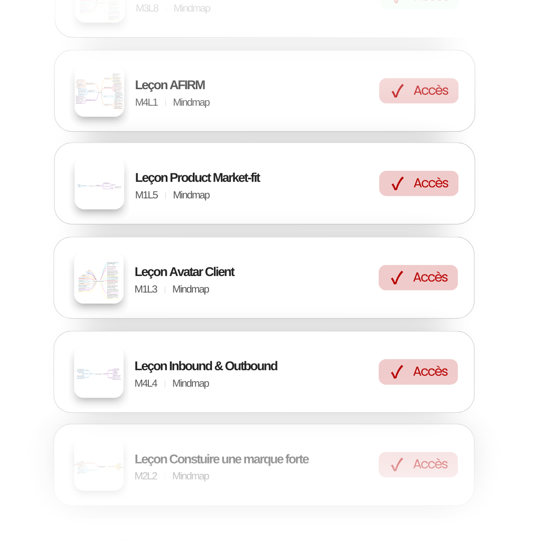Click the Constuire une marque forte thumbnail

[x=99, y=466]
